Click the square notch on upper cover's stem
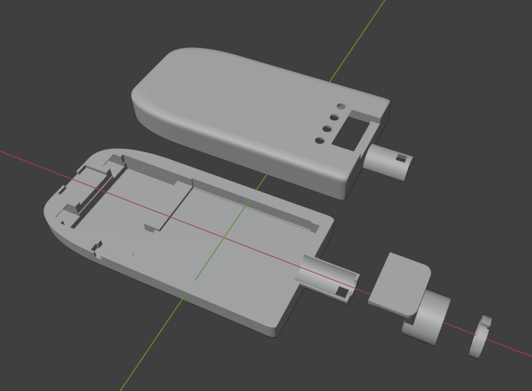532x391 pixels. click(402, 158)
